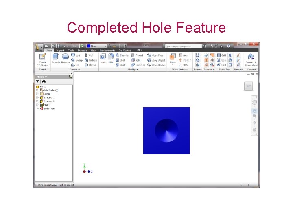Click the Save icon in quick access toolbar
The height and width of the screenshot is (220, 293).
[x=59, y=46]
